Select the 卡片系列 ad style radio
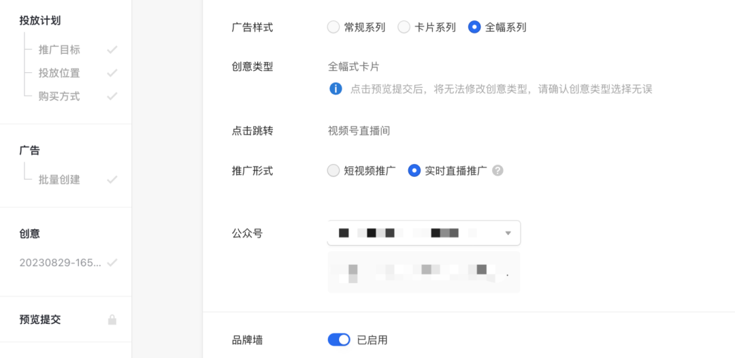Viewport: 735px width, 358px height. click(x=404, y=27)
